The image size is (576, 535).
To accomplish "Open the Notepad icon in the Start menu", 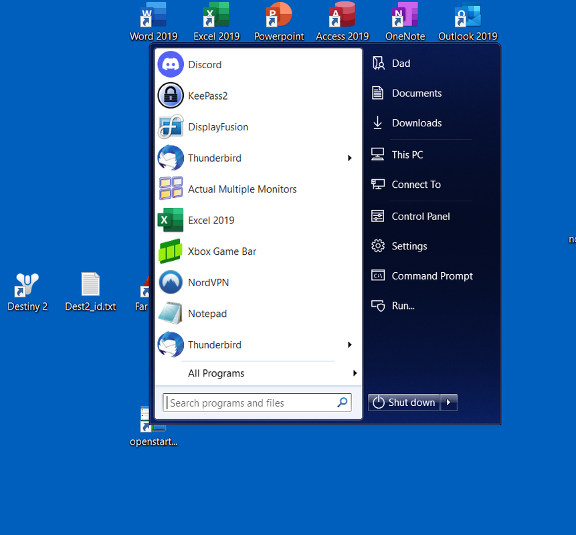I will pos(171,313).
